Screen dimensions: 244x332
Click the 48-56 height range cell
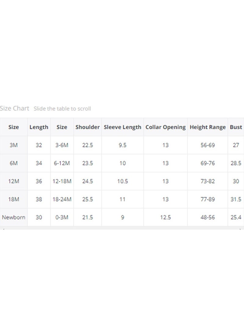point(207,217)
